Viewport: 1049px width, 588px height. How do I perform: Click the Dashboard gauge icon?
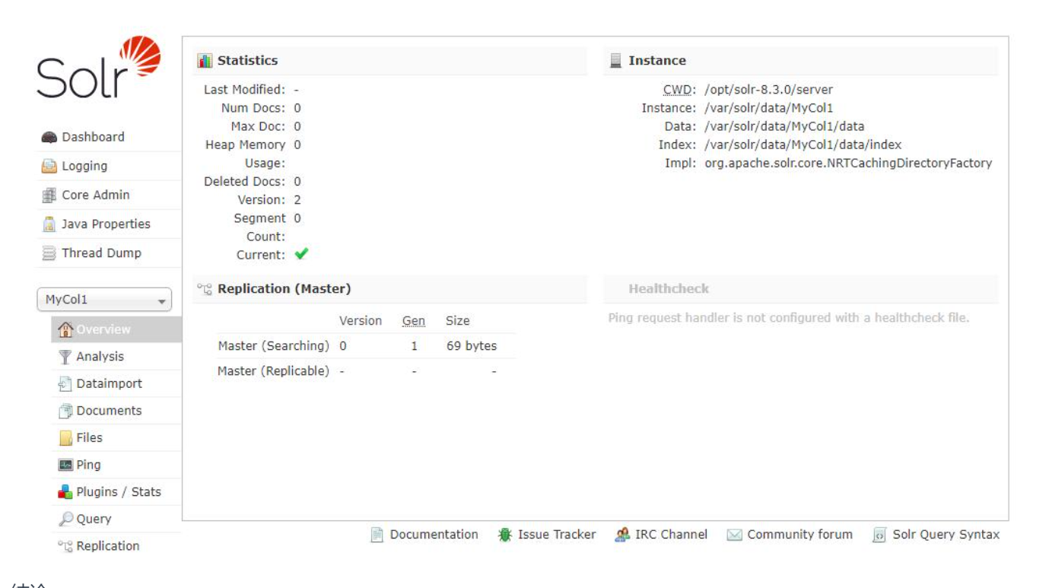click(49, 138)
